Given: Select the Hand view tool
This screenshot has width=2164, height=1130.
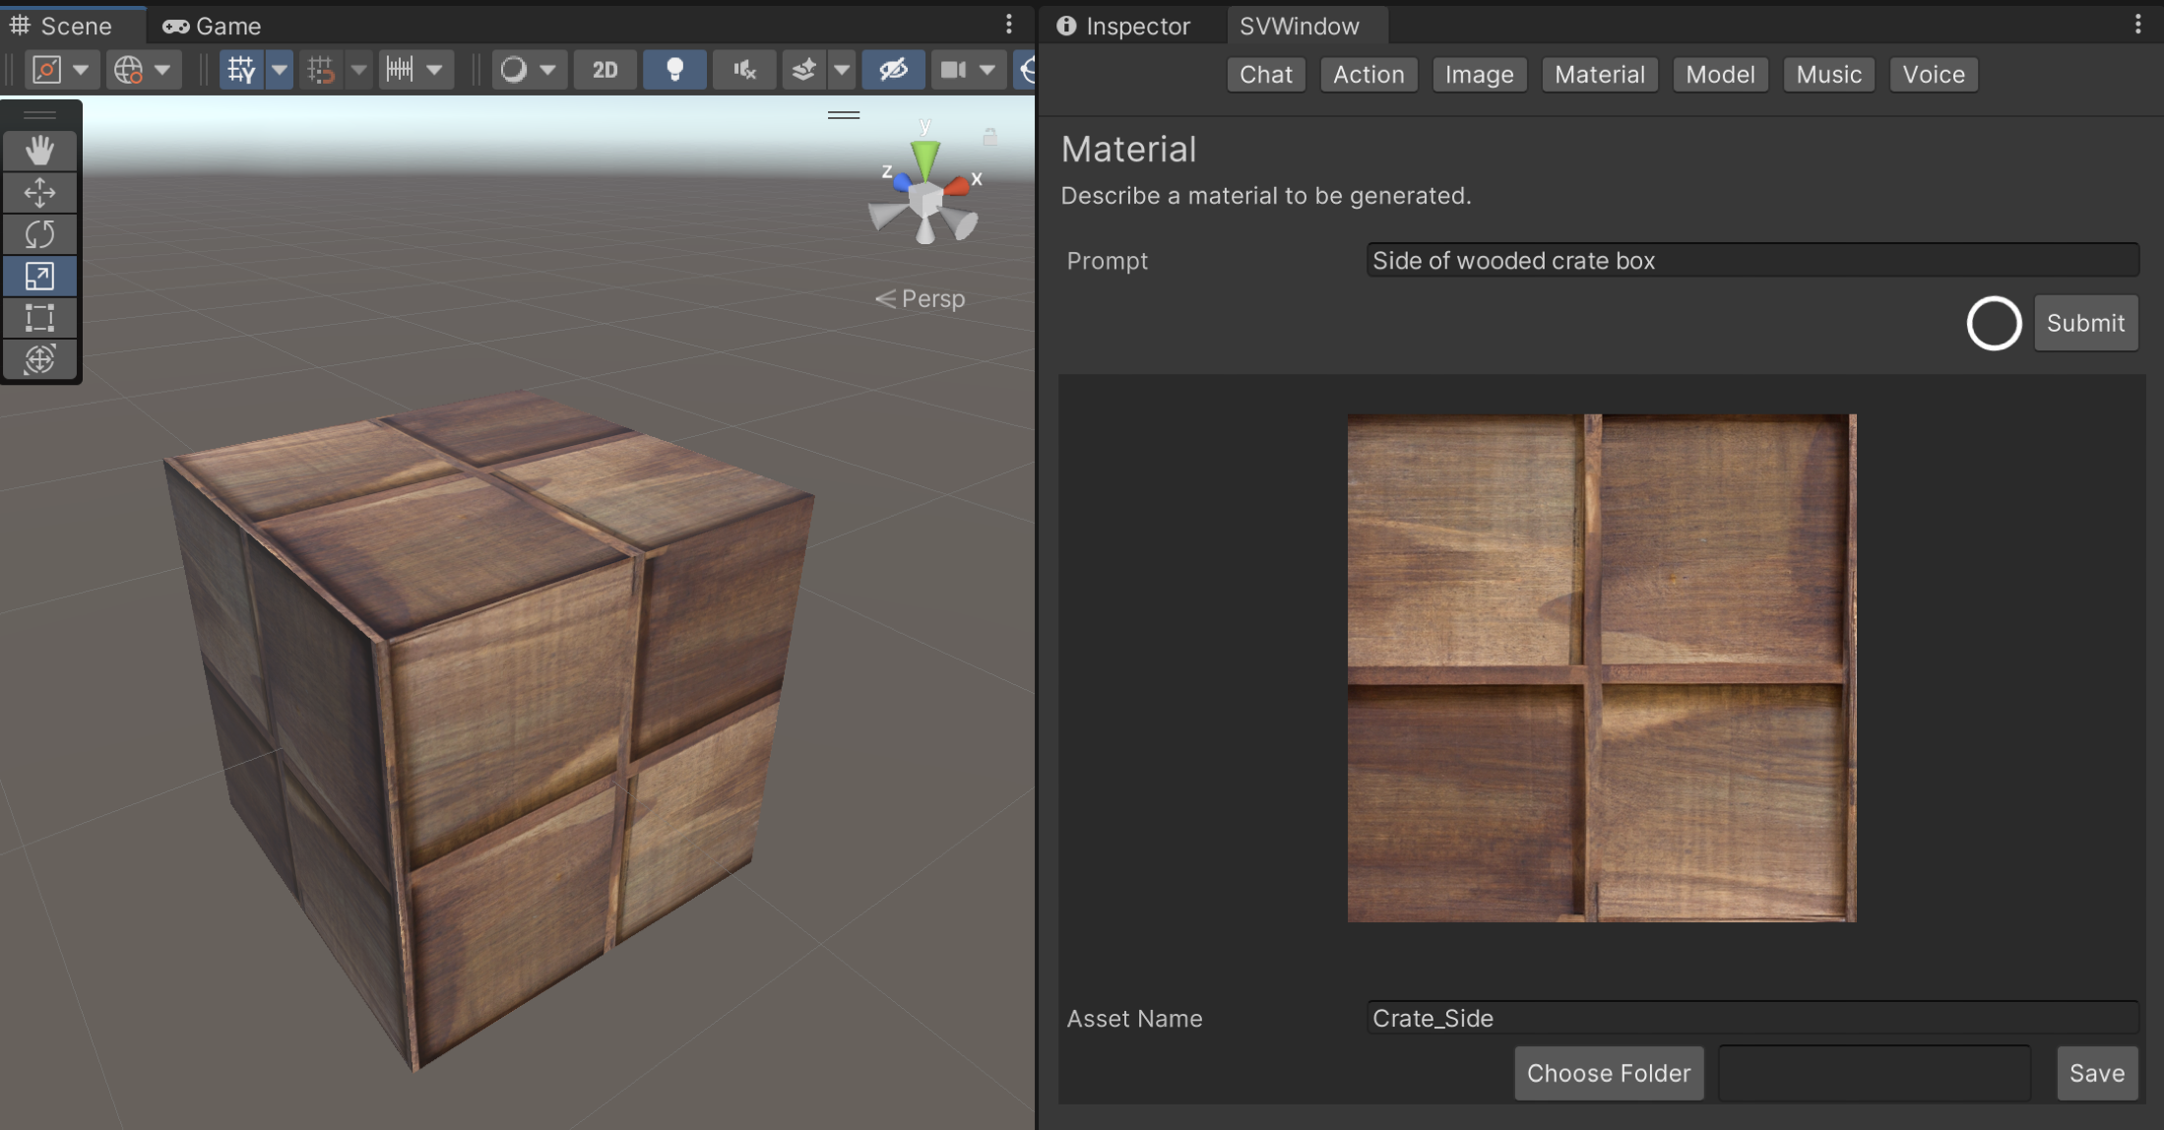Looking at the screenshot, I should coord(39,151).
